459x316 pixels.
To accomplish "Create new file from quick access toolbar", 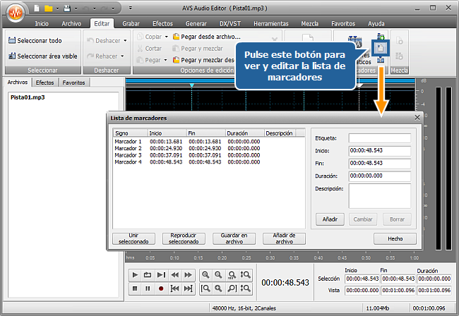I will (x=37, y=8).
